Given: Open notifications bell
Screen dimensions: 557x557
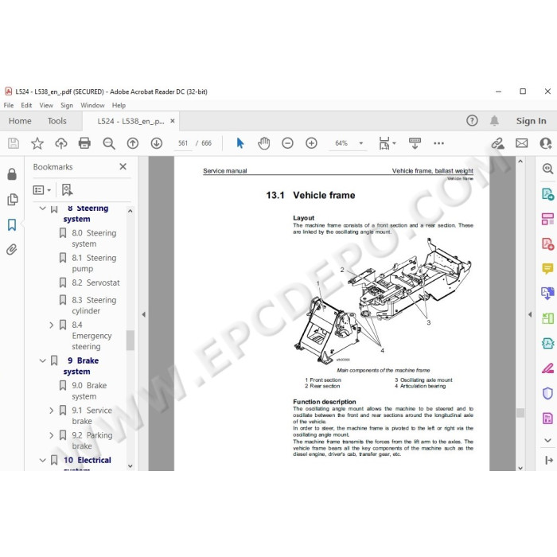Looking at the screenshot, I should click(x=494, y=121).
